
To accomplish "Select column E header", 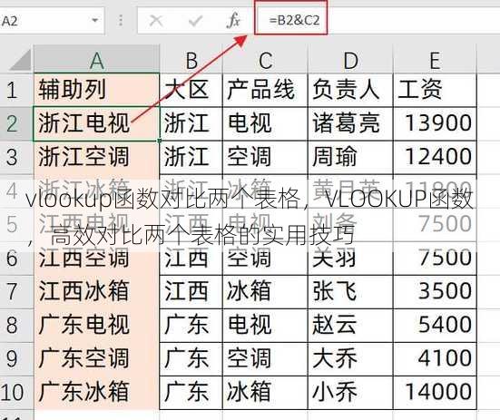I will [x=435, y=60].
